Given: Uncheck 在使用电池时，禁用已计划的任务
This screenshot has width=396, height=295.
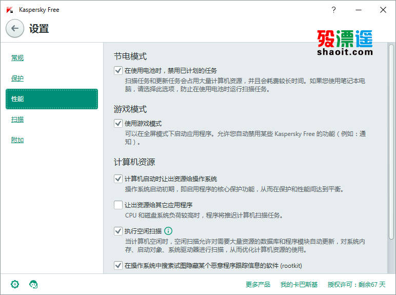Looking at the screenshot, I should tap(118, 70).
